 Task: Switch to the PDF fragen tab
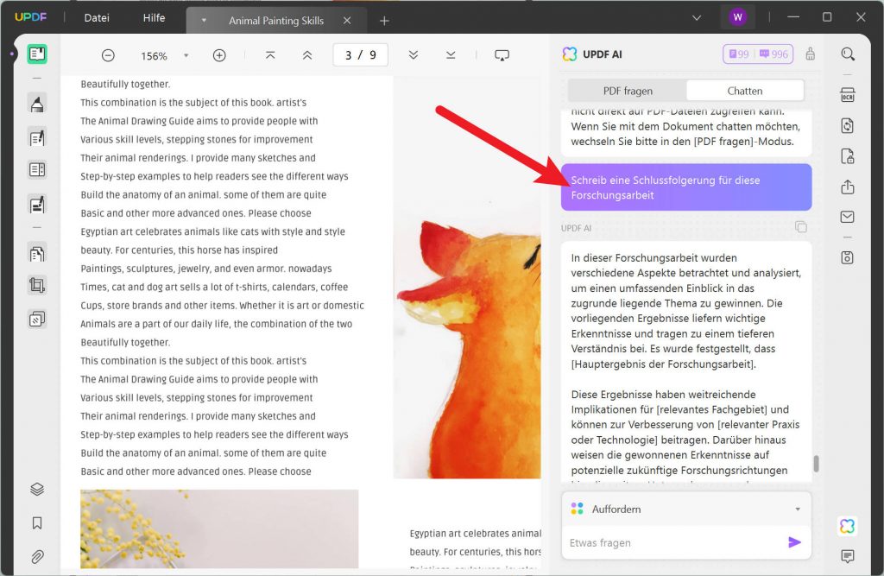628,91
